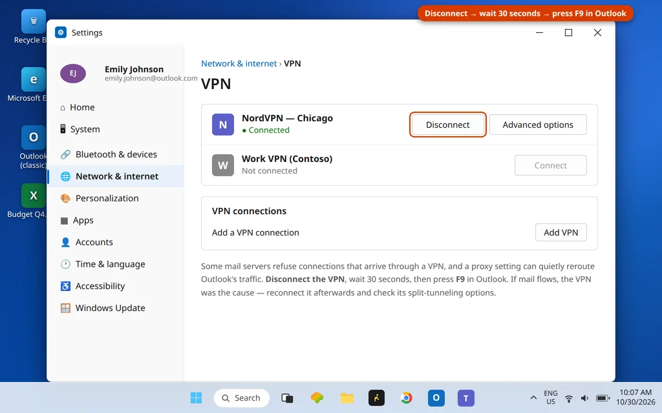Click emily.johnson@outlook.com email text
The image size is (662, 413).
click(x=151, y=78)
